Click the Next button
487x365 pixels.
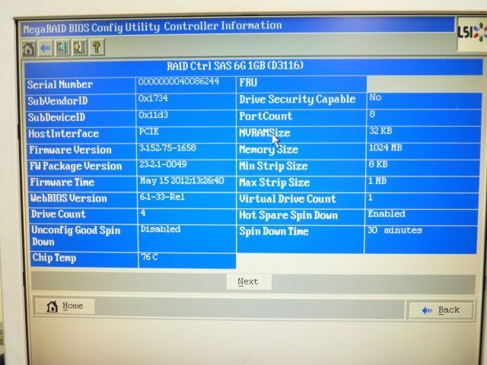(249, 282)
